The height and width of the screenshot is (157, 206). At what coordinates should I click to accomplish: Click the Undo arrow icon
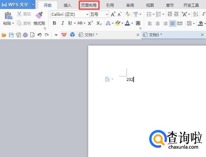coord(40,35)
